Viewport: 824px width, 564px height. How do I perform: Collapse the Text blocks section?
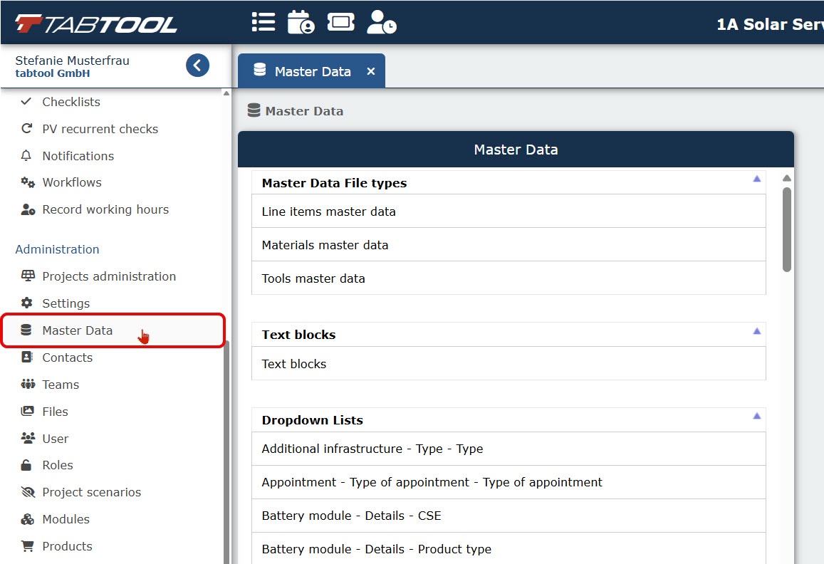tap(757, 331)
